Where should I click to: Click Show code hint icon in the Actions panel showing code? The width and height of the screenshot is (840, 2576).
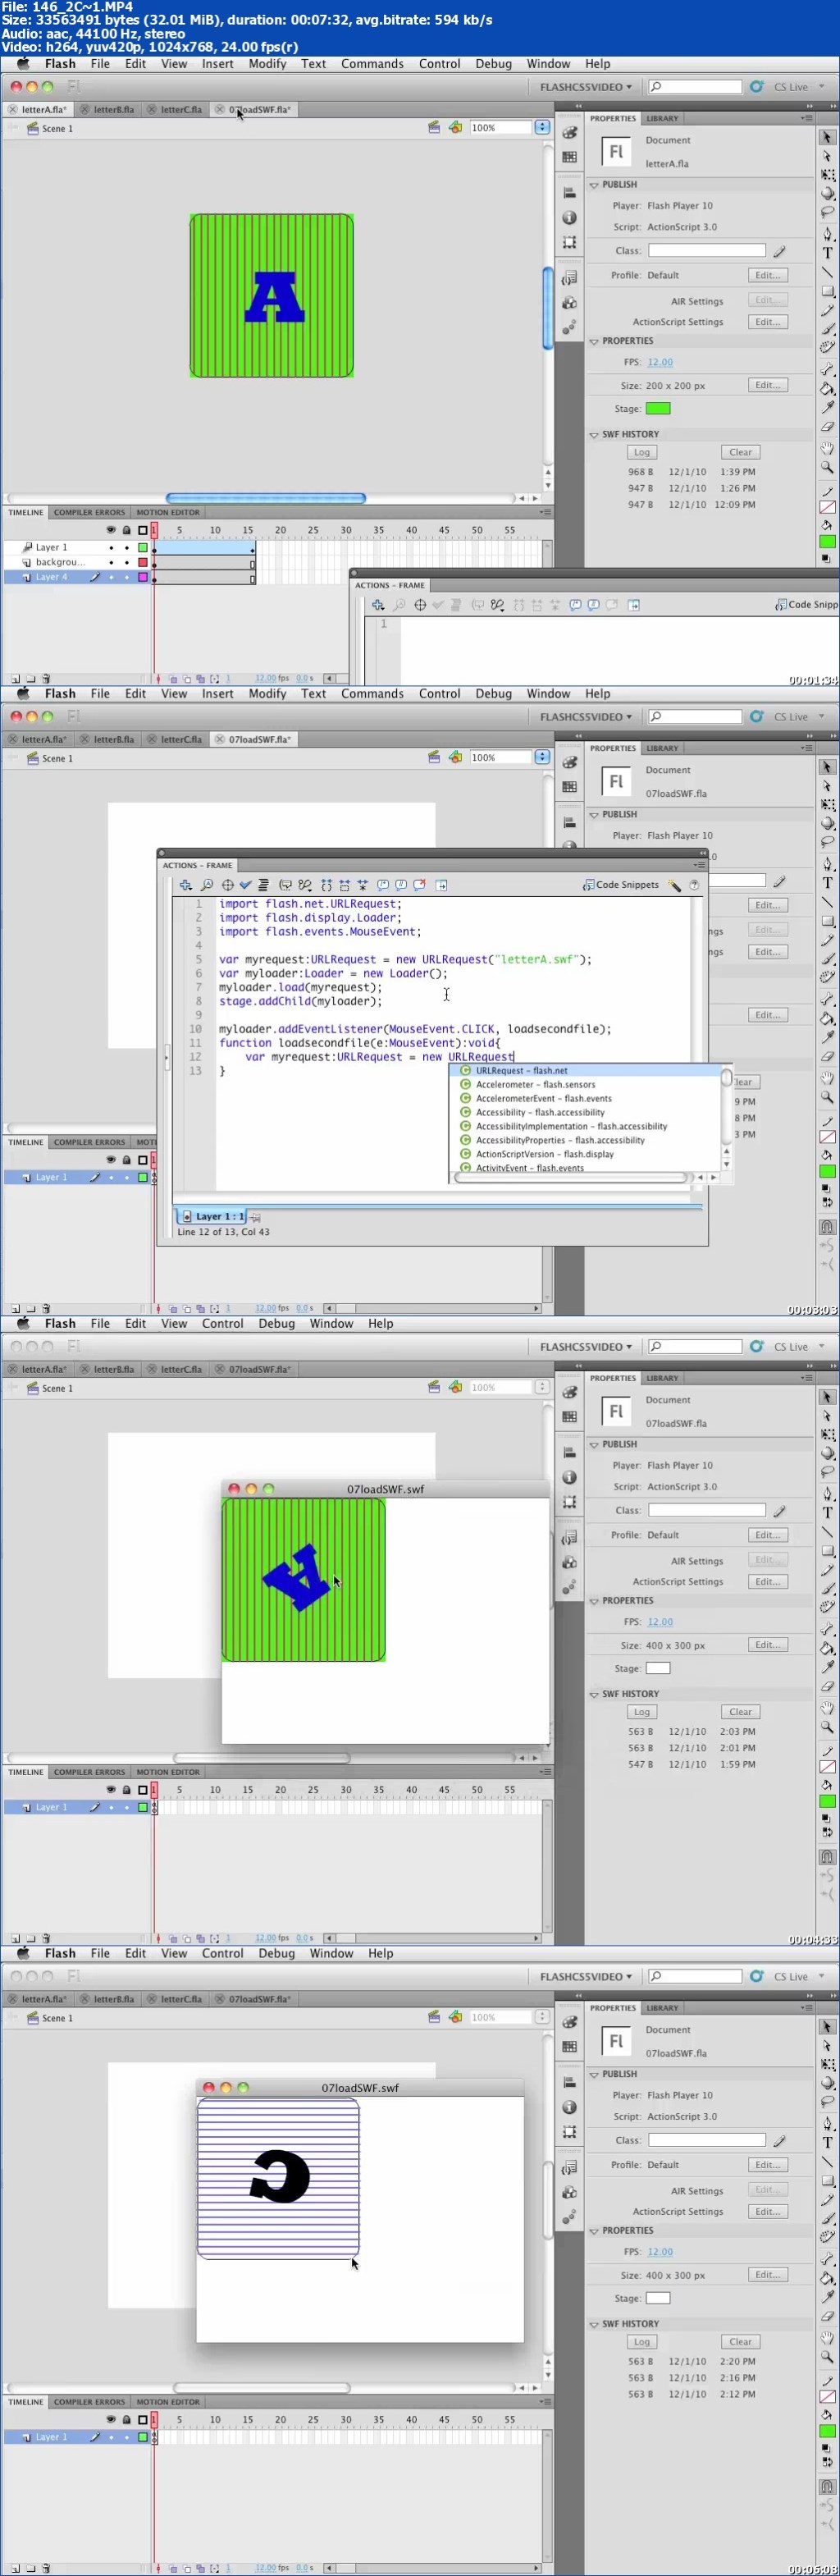[x=285, y=885]
